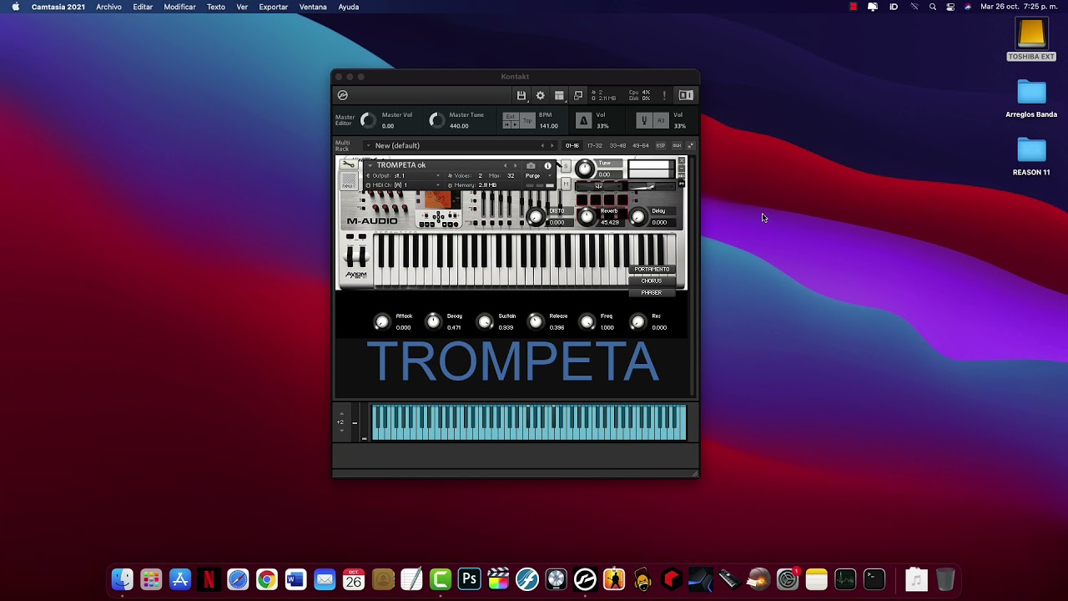Launch Netflix from the dock

pos(209,579)
